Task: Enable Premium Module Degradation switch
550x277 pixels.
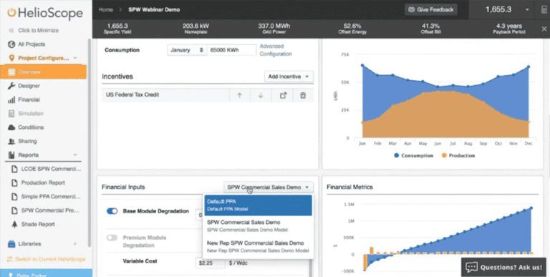Action: [x=112, y=238]
